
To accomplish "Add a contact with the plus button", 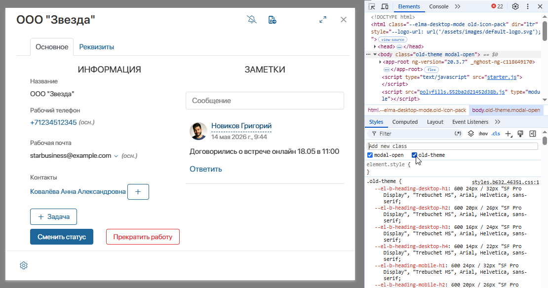I will (138, 192).
